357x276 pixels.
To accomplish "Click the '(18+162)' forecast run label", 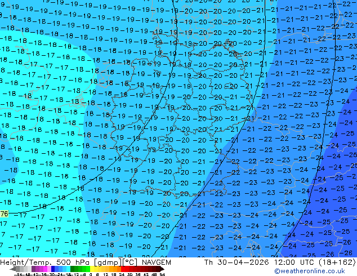I will pos(337,262).
